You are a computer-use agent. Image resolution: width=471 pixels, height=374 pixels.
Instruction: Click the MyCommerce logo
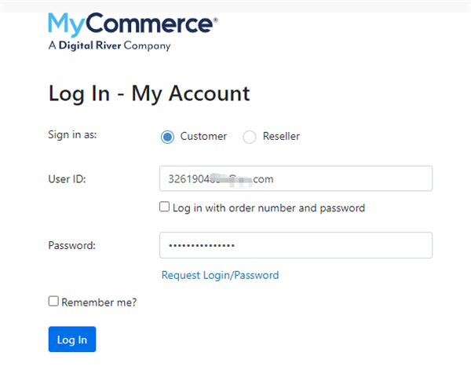click(x=132, y=24)
